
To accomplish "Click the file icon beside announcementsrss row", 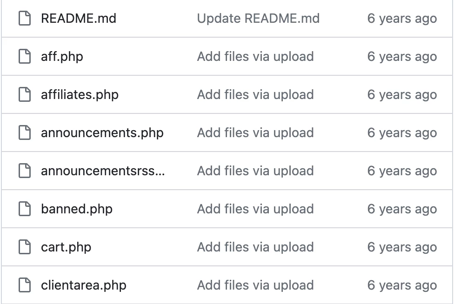I will (x=24, y=171).
